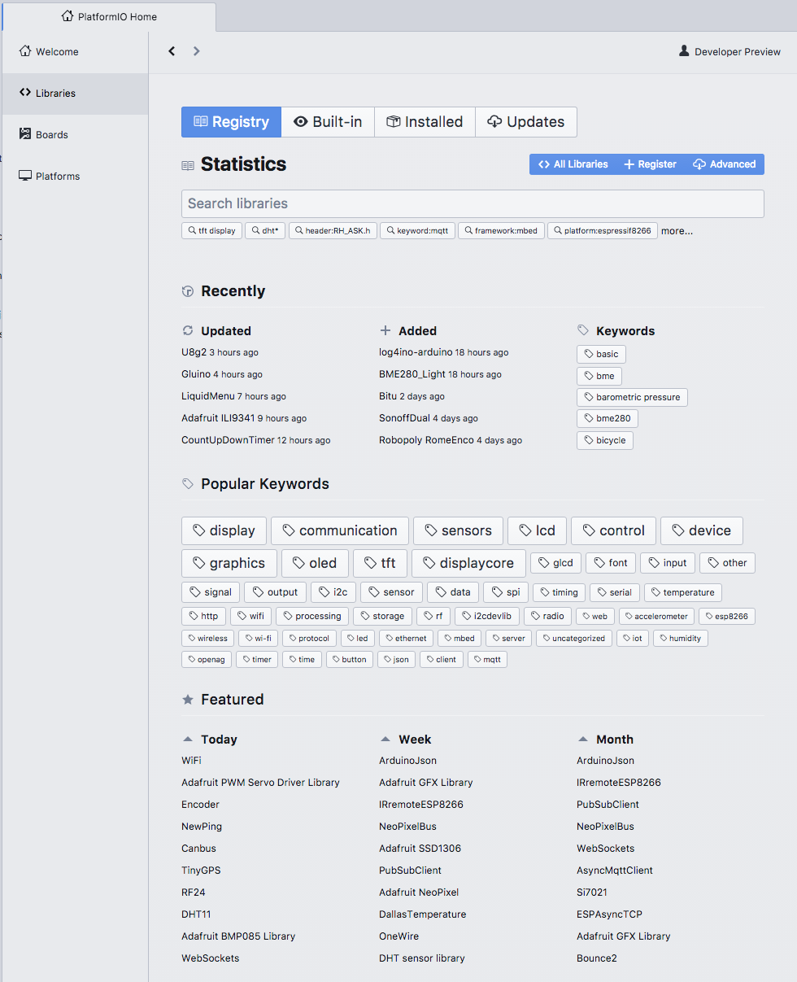The image size is (797, 982).
Task: Filter by the 'temperature' keyword
Action: pyautogui.click(x=683, y=592)
